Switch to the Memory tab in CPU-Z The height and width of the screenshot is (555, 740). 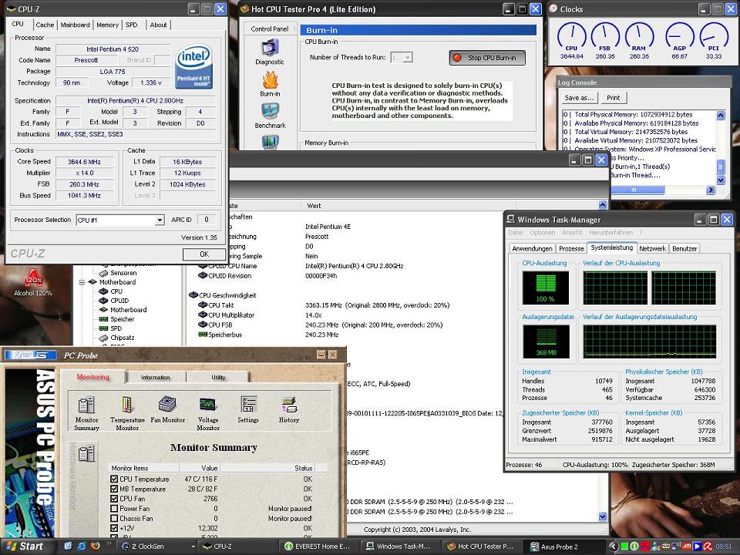(108, 25)
